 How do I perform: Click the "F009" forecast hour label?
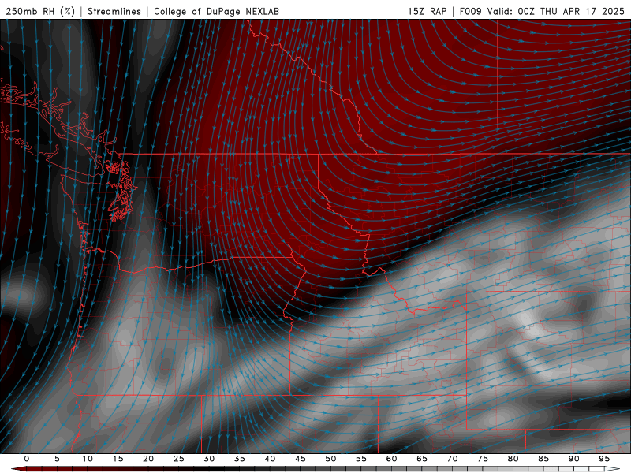(x=470, y=11)
